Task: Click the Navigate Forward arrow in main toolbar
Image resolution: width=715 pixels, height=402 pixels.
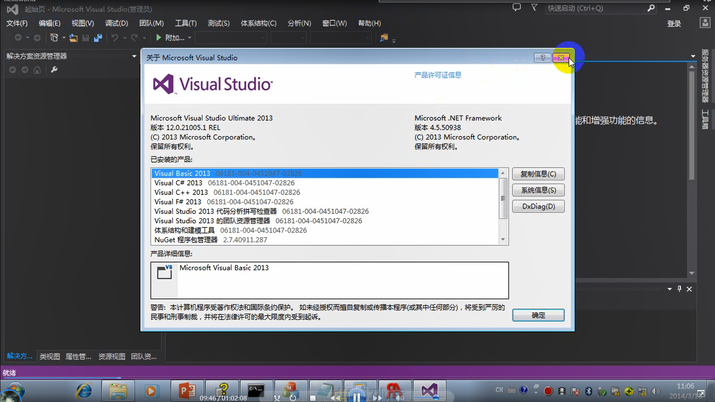Action: pyautogui.click(x=37, y=38)
